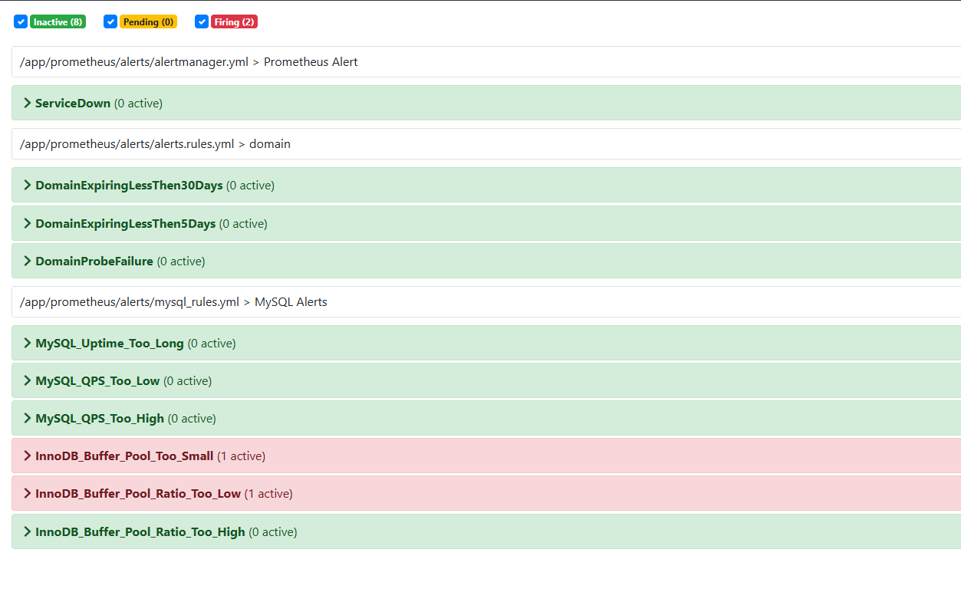
Task: Select the mysql_rules.yml > MySQL Alerts header
Action: click(x=486, y=302)
